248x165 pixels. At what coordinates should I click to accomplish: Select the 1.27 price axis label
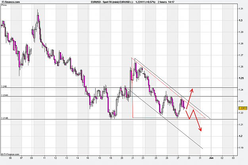241,55
